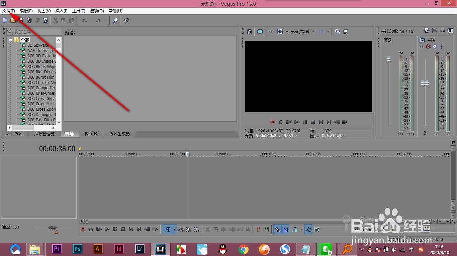Image resolution: width=457 pixels, height=256 pixels.
Task: Open the master bus audio properties icon
Action: pos(427,30)
